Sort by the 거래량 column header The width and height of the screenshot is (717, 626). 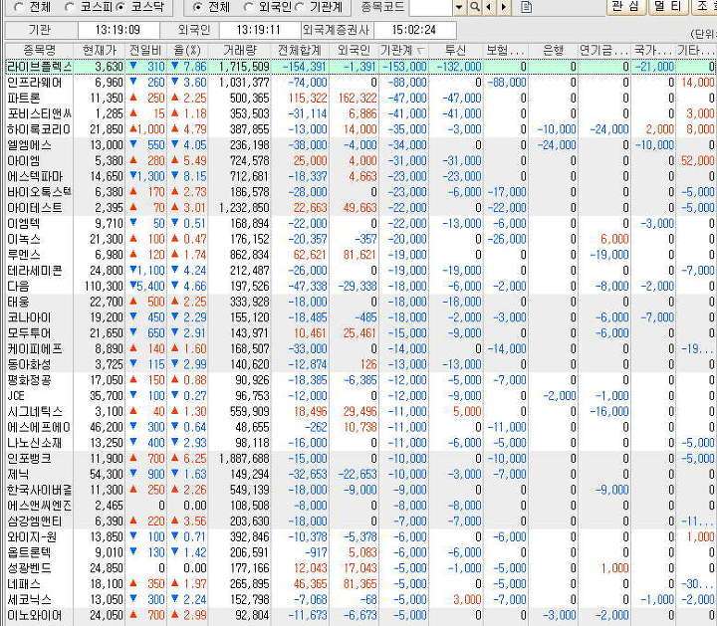tap(240, 51)
